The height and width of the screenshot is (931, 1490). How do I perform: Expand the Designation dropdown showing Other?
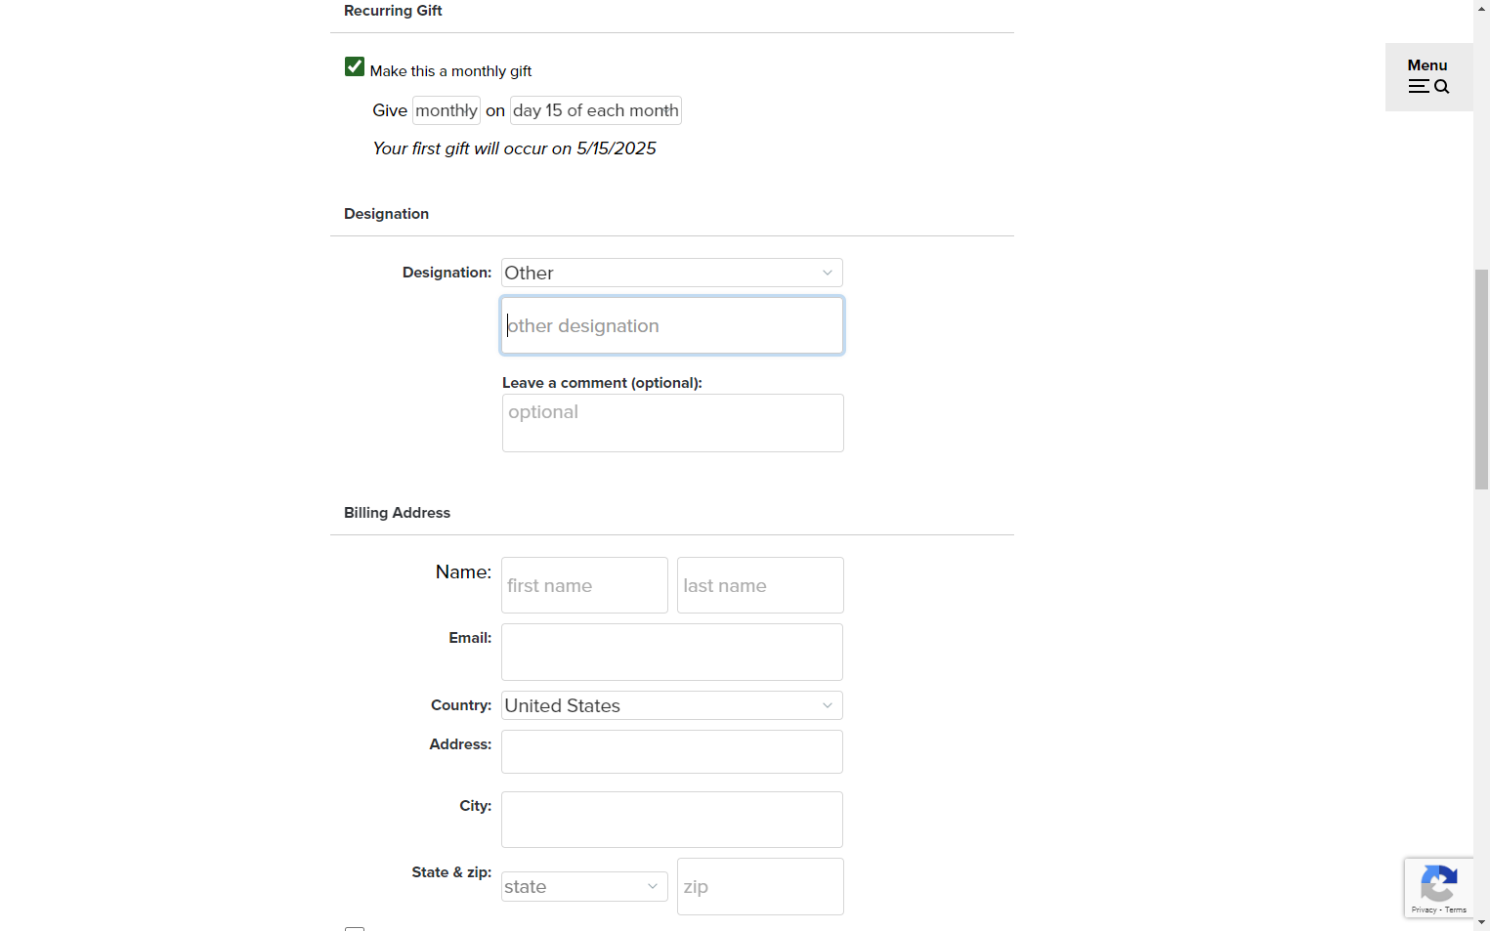672,273
